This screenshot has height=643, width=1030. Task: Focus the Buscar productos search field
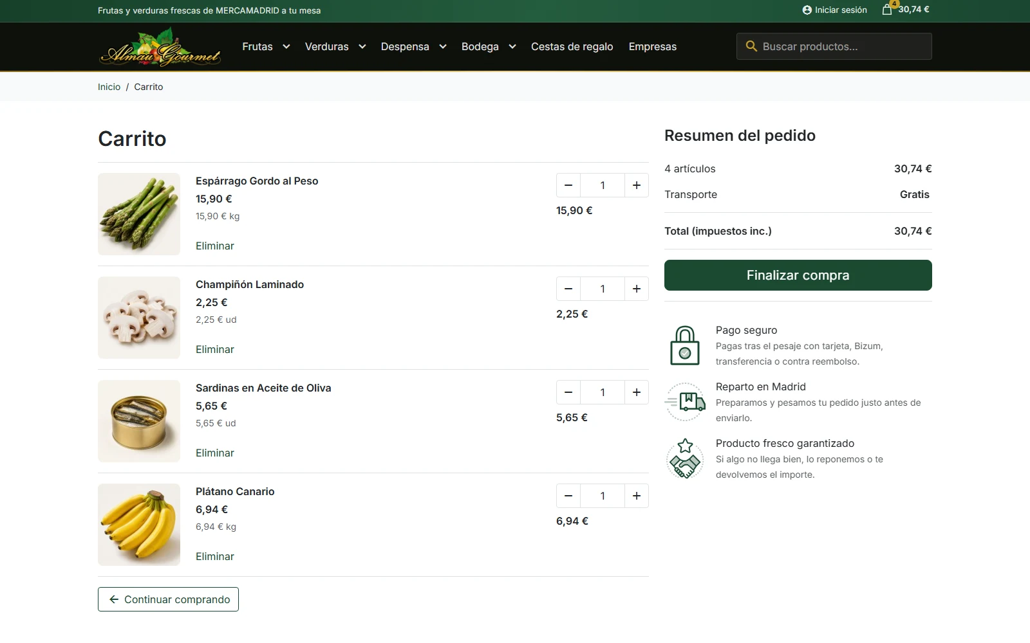tap(834, 46)
